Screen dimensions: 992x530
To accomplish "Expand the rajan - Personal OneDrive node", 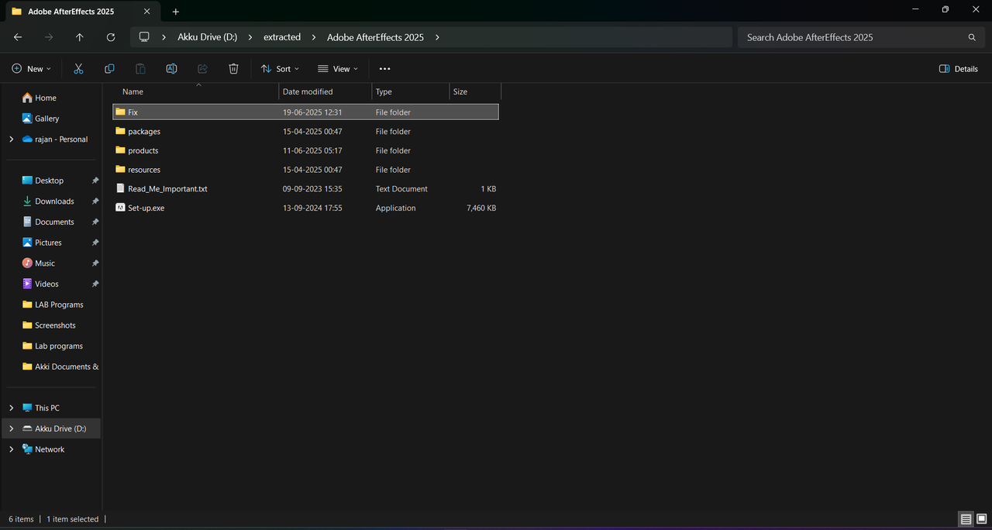I will click(x=11, y=139).
